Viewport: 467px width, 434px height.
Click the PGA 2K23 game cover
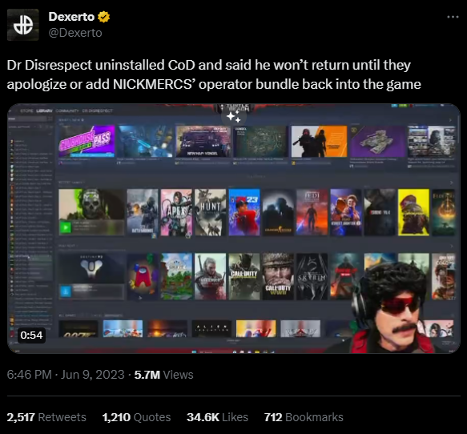244,212
